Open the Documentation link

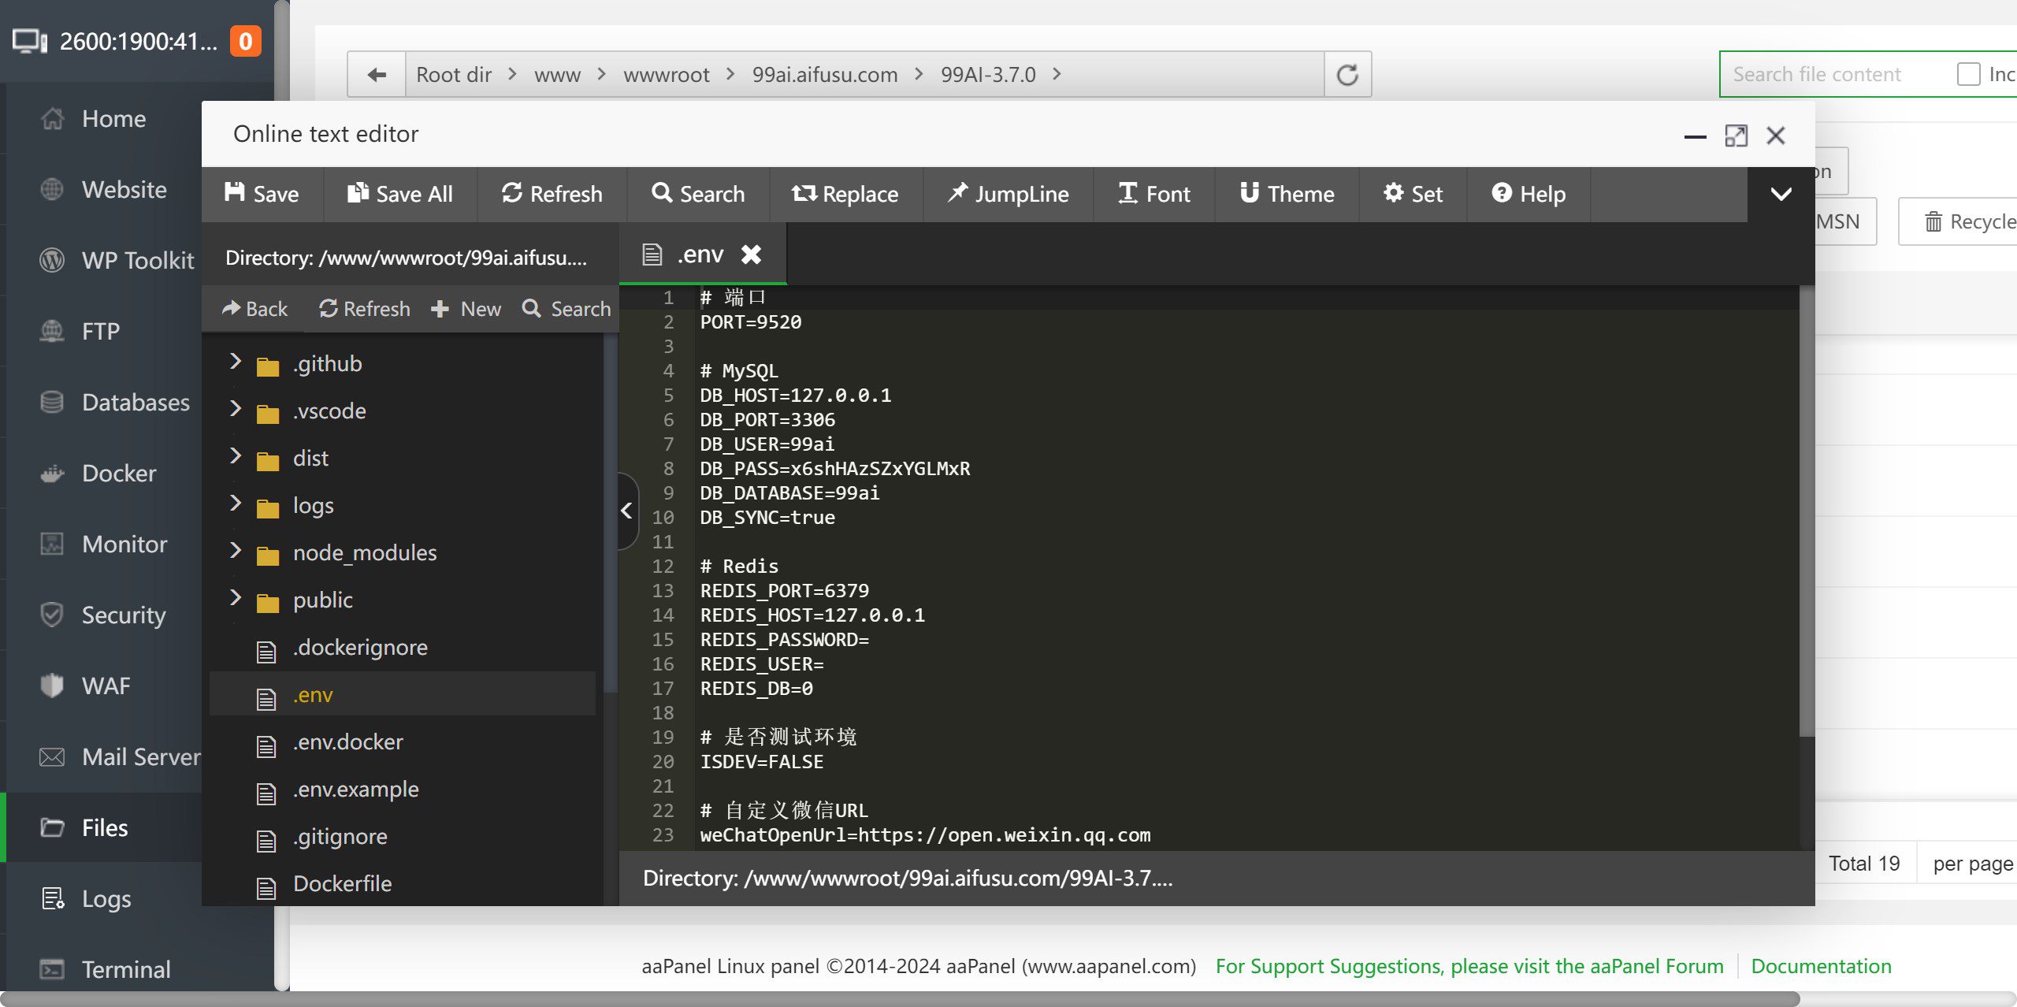(1821, 966)
